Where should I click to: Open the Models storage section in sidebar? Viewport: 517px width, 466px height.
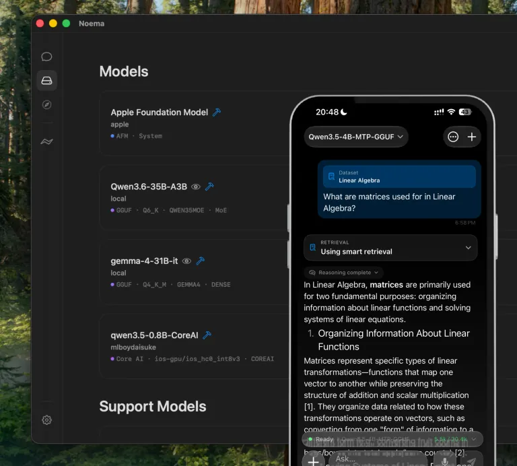(x=46, y=80)
